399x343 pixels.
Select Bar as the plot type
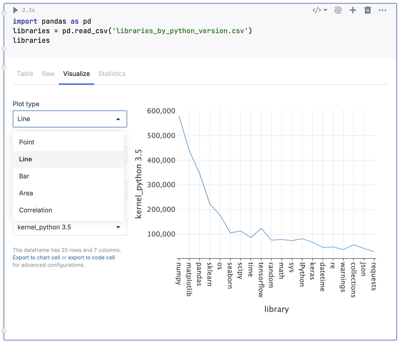(x=24, y=176)
